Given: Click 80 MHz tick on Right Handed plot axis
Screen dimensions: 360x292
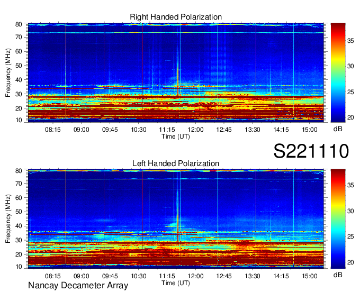Looking at the screenshot, I should [19, 24].
